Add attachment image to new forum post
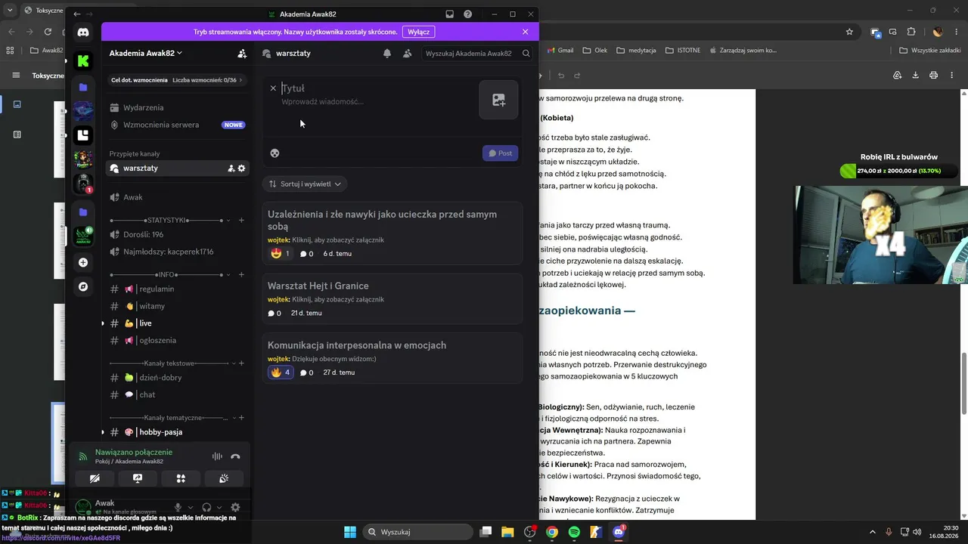 click(498, 100)
